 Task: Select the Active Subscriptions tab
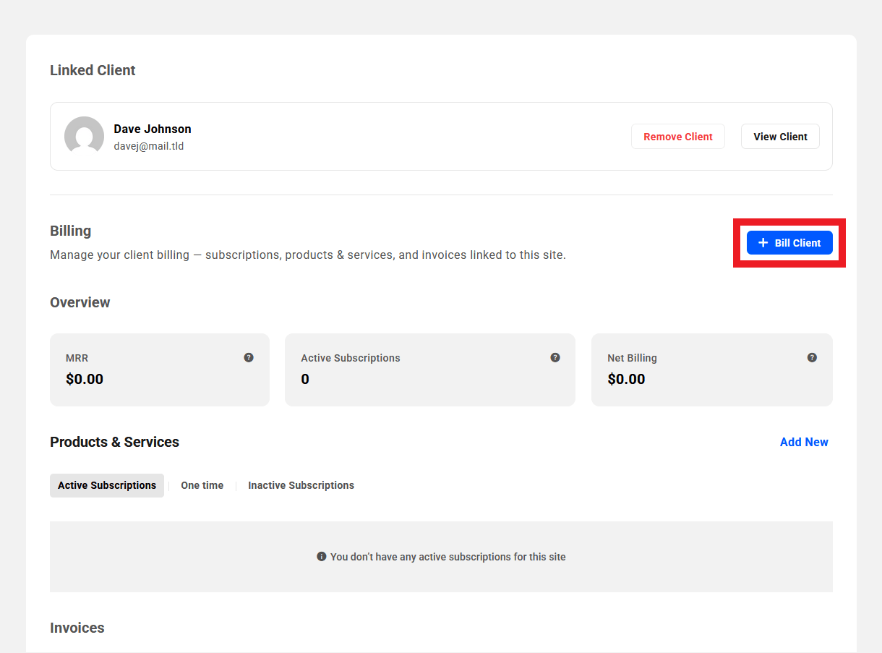[x=107, y=485]
